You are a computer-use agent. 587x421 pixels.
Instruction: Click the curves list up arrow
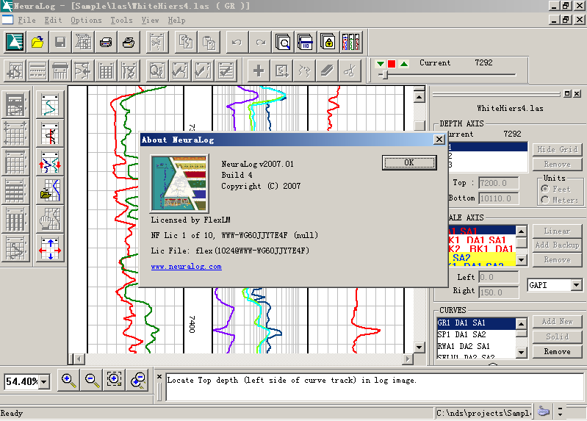pyautogui.click(x=522, y=323)
